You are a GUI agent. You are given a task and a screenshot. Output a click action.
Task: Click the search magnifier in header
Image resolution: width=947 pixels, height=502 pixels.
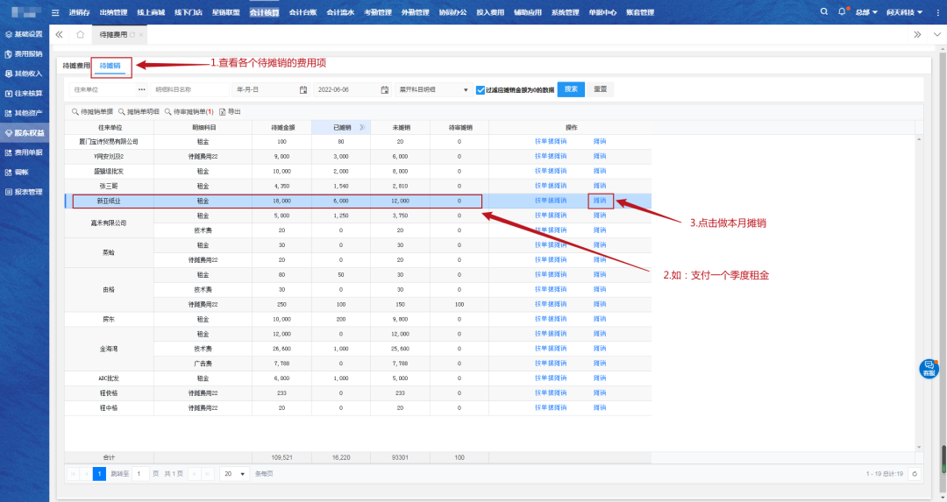[x=823, y=12]
